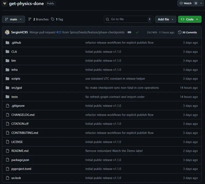Click the psi repository logo icon
Image resolution: width=205 pixels, height=184 pixels.
point(5,4)
